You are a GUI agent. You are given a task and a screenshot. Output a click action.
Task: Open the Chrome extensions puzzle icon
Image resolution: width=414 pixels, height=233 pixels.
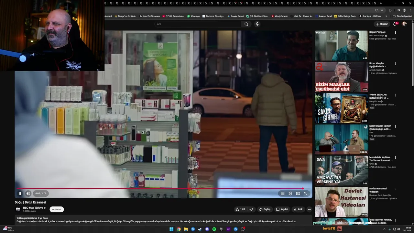tap(390, 10)
